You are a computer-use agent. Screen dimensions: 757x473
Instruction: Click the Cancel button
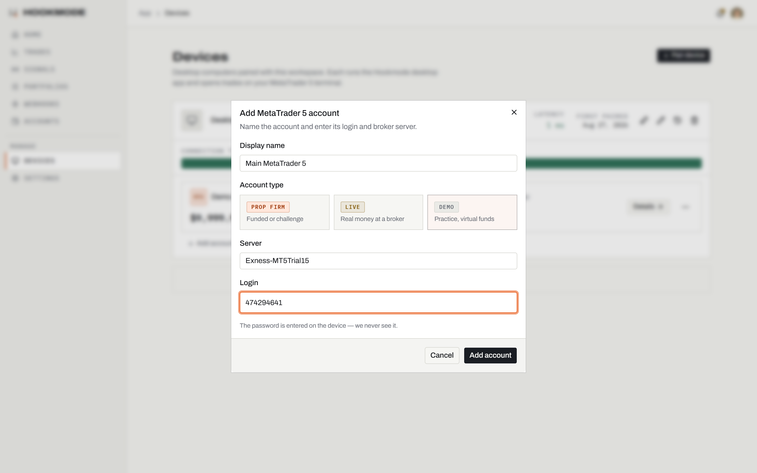coord(442,355)
